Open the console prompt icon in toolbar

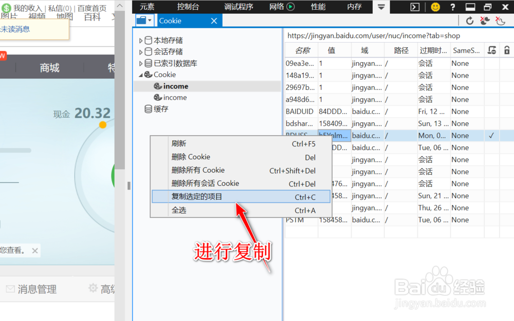pyautogui.click(x=415, y=7)
